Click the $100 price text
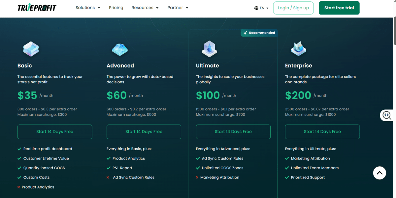Image resolution: width=396 pixels, height=198 pixels. (x=208, y=95)
